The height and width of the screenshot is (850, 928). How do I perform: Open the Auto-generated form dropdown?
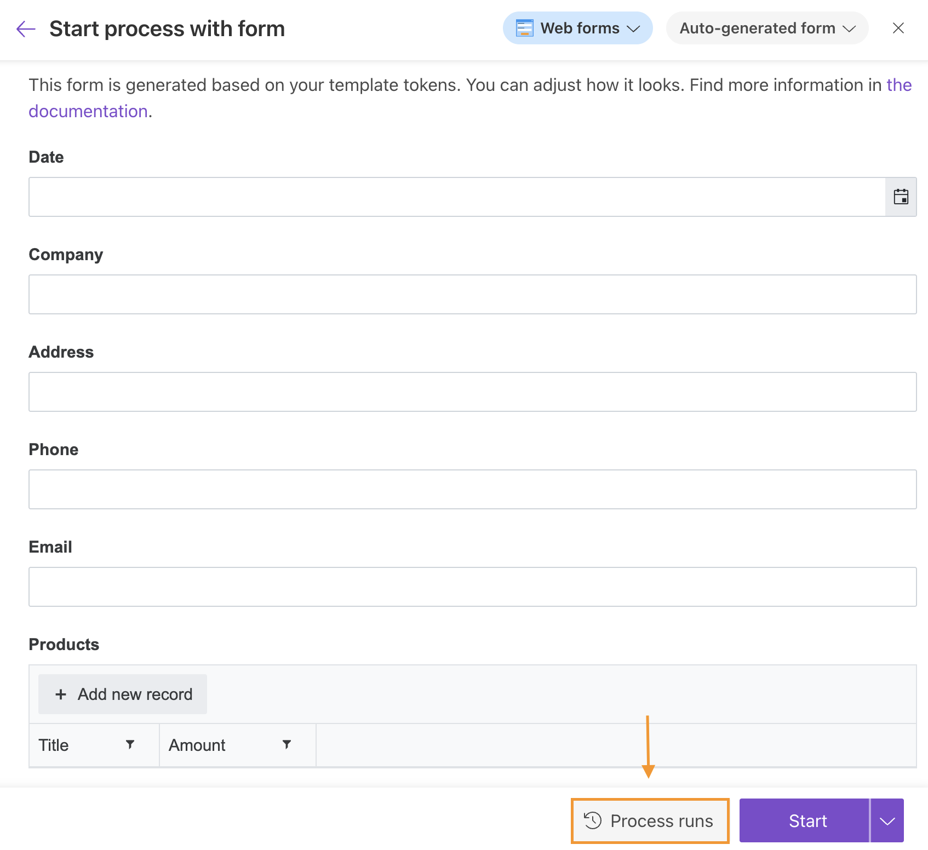767,28
